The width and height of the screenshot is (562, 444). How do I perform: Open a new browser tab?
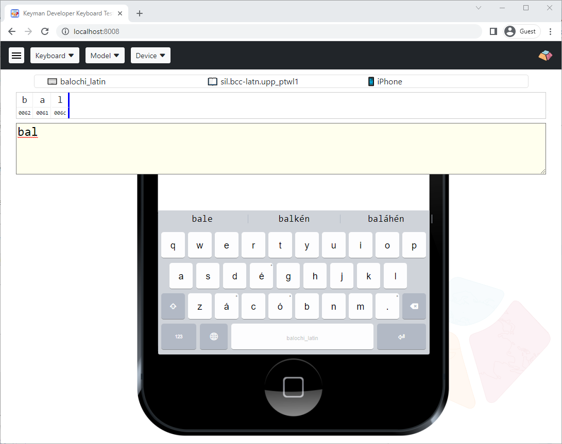click(x=140, y=13)
